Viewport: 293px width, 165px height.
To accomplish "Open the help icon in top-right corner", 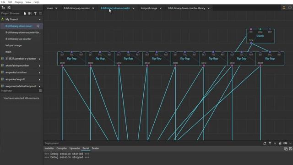I will point(290,7).
